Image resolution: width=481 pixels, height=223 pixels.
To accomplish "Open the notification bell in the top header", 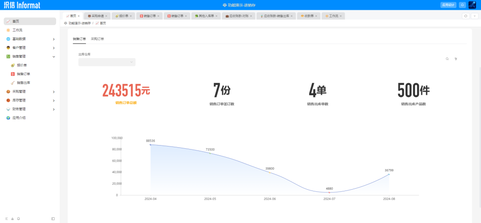I will pyautogui.click(x=462, y=5).
